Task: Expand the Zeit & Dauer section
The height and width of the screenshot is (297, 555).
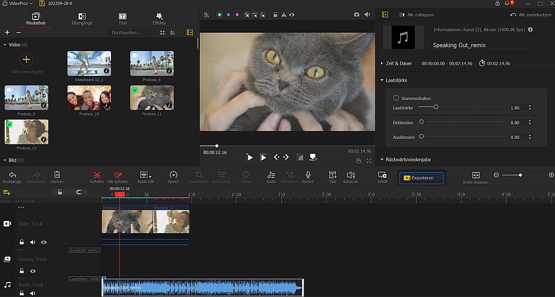Action: 382,63
